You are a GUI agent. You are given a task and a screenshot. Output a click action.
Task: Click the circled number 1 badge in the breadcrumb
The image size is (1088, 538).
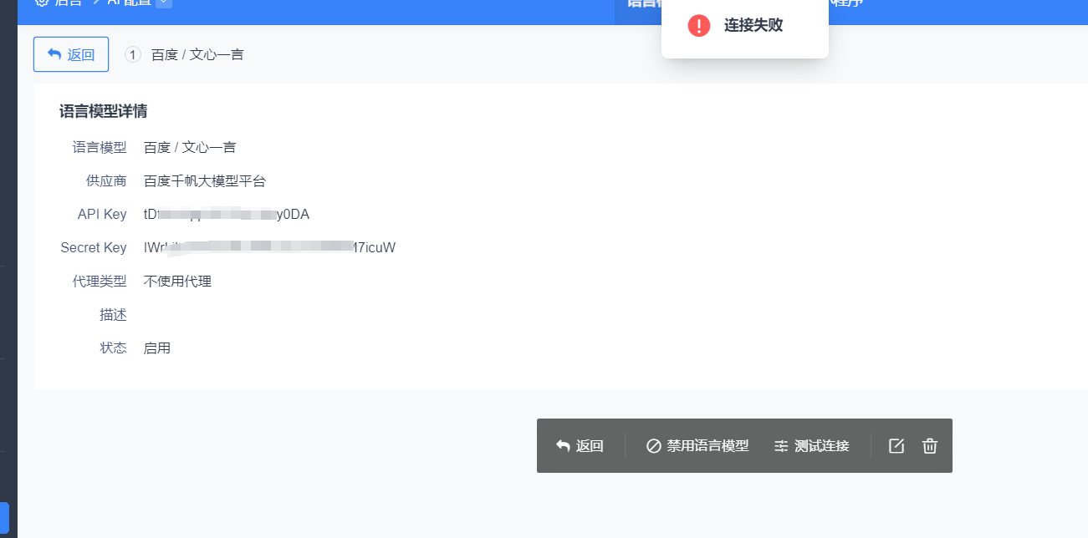[133, 54]
